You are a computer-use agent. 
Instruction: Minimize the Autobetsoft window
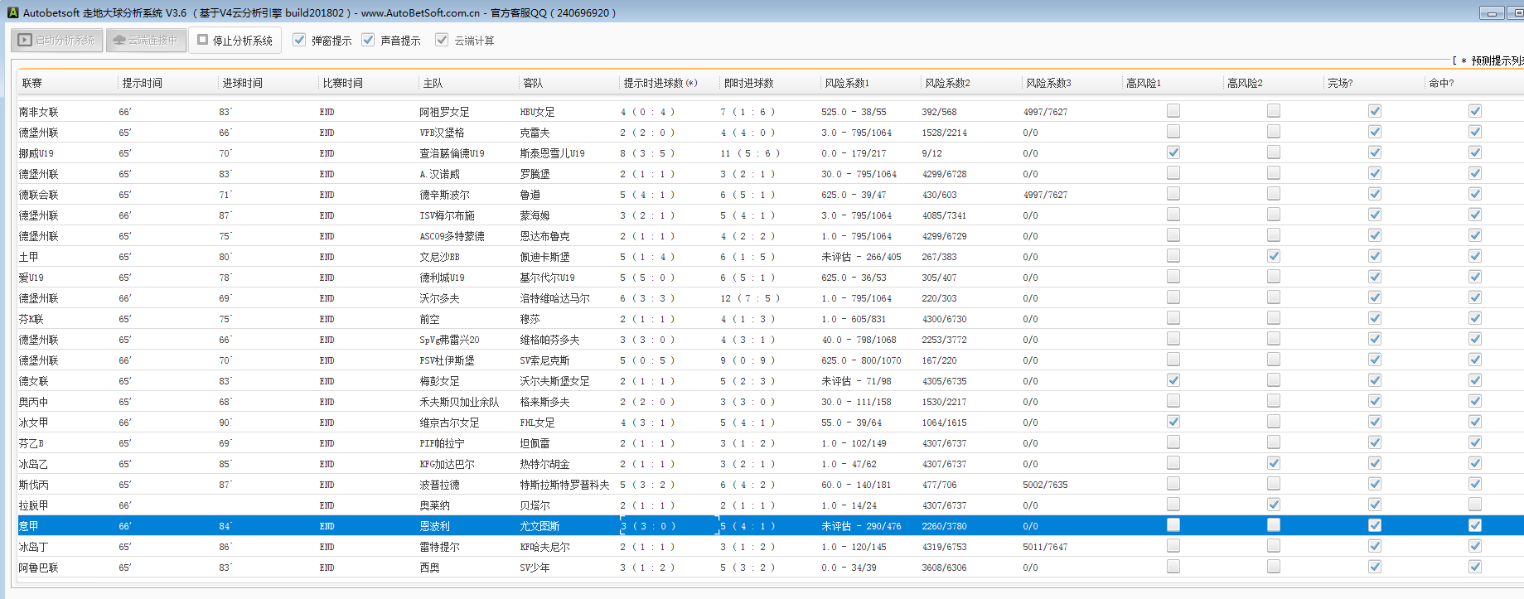(1491, 13)
